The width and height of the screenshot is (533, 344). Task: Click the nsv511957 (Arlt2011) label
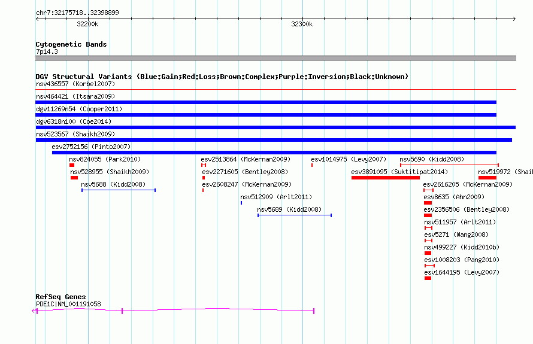coord(460,222)
